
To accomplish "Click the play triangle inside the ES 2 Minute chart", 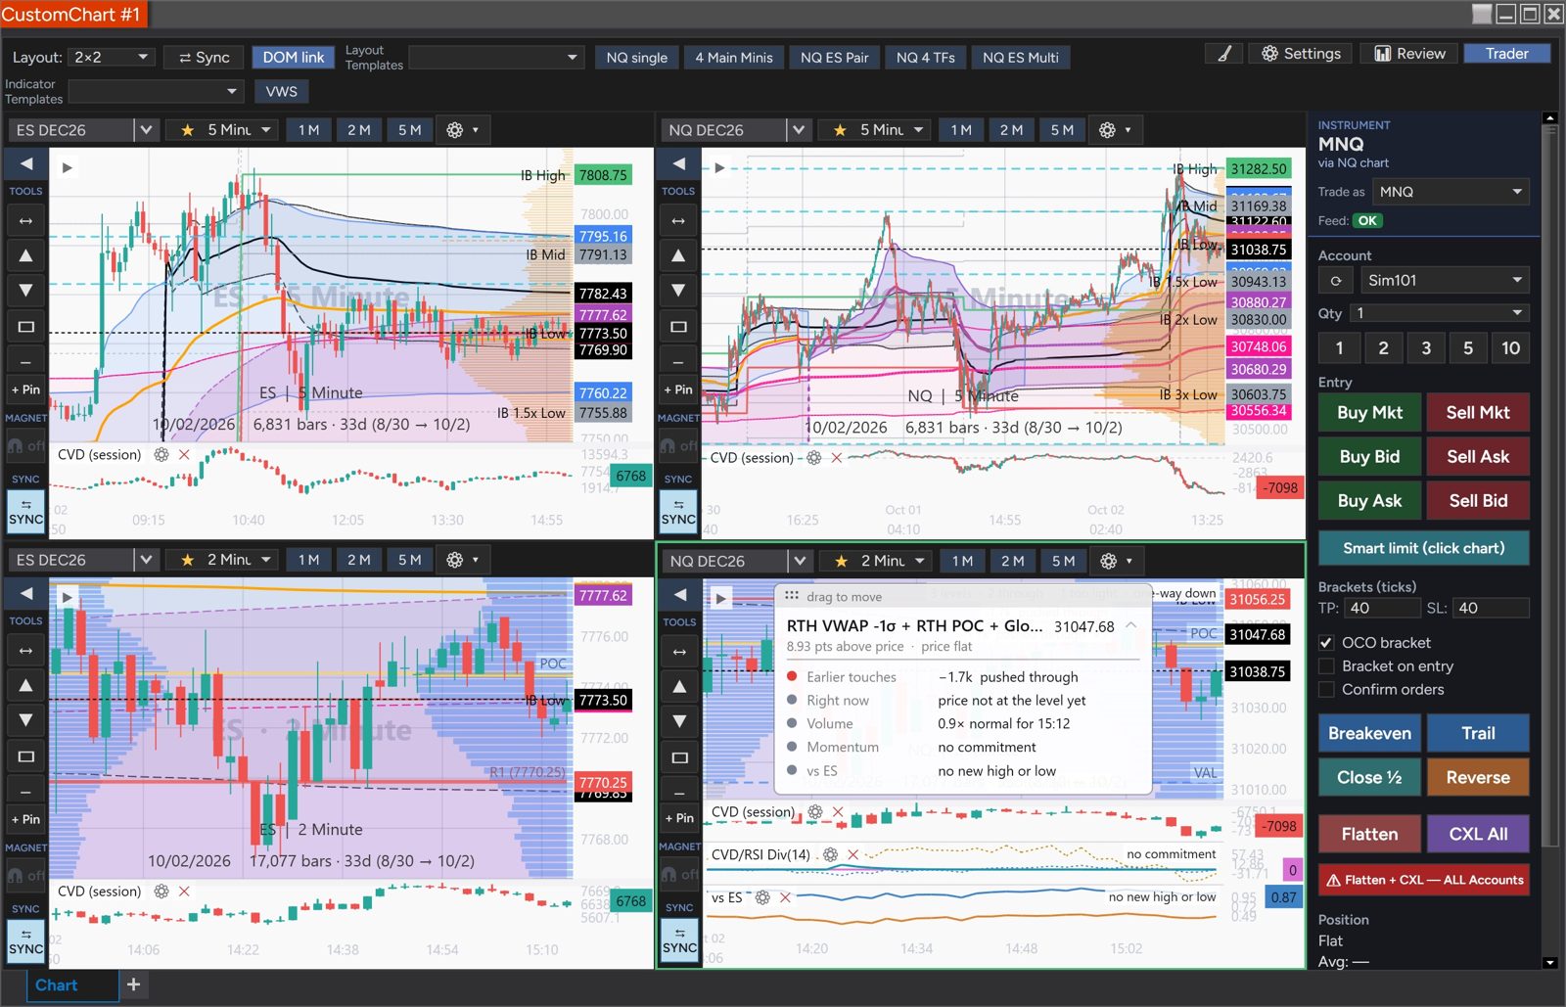I will click(68, 597).
